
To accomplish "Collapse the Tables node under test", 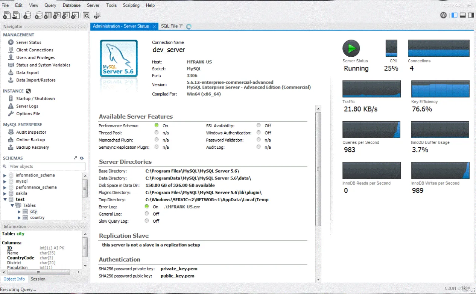I will coord(12,205).
